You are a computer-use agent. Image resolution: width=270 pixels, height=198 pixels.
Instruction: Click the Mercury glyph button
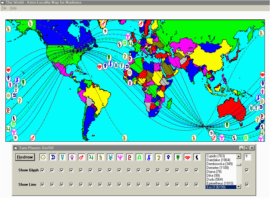(62, 157)
